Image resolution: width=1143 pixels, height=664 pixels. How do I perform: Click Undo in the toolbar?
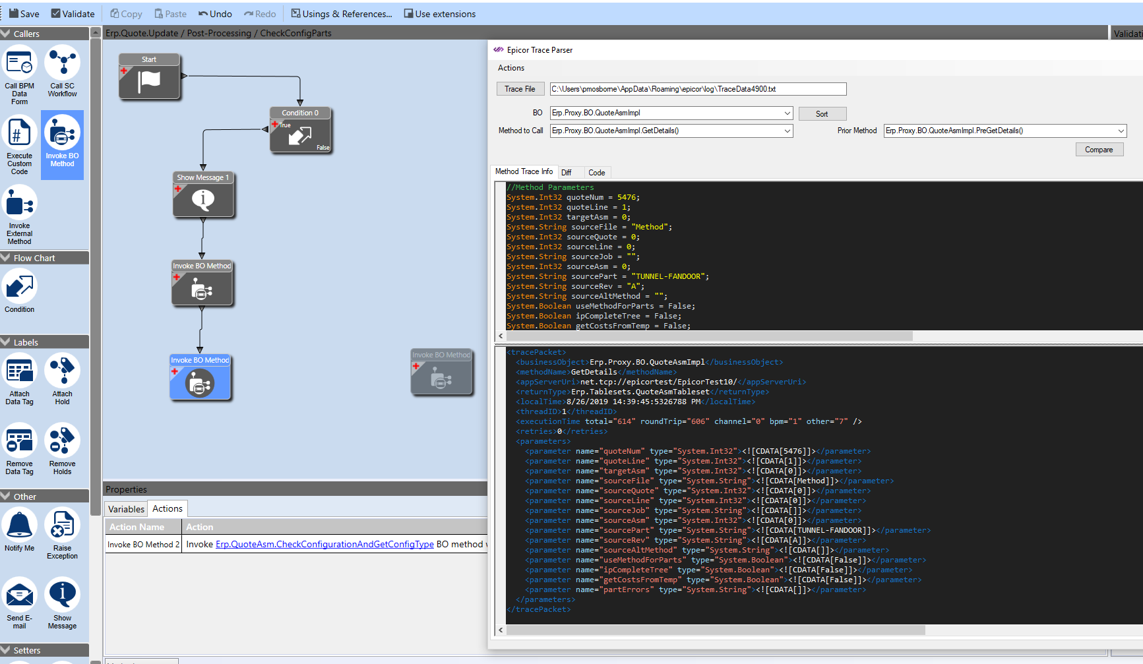click(x=215, y=14)
